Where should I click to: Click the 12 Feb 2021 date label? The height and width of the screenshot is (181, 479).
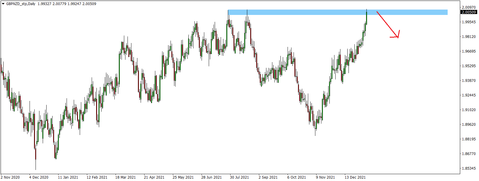click(x=97, y=177)
